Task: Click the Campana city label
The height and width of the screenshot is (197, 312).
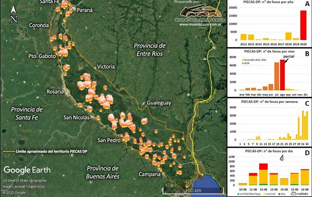Action: click(x=150, y=174)
